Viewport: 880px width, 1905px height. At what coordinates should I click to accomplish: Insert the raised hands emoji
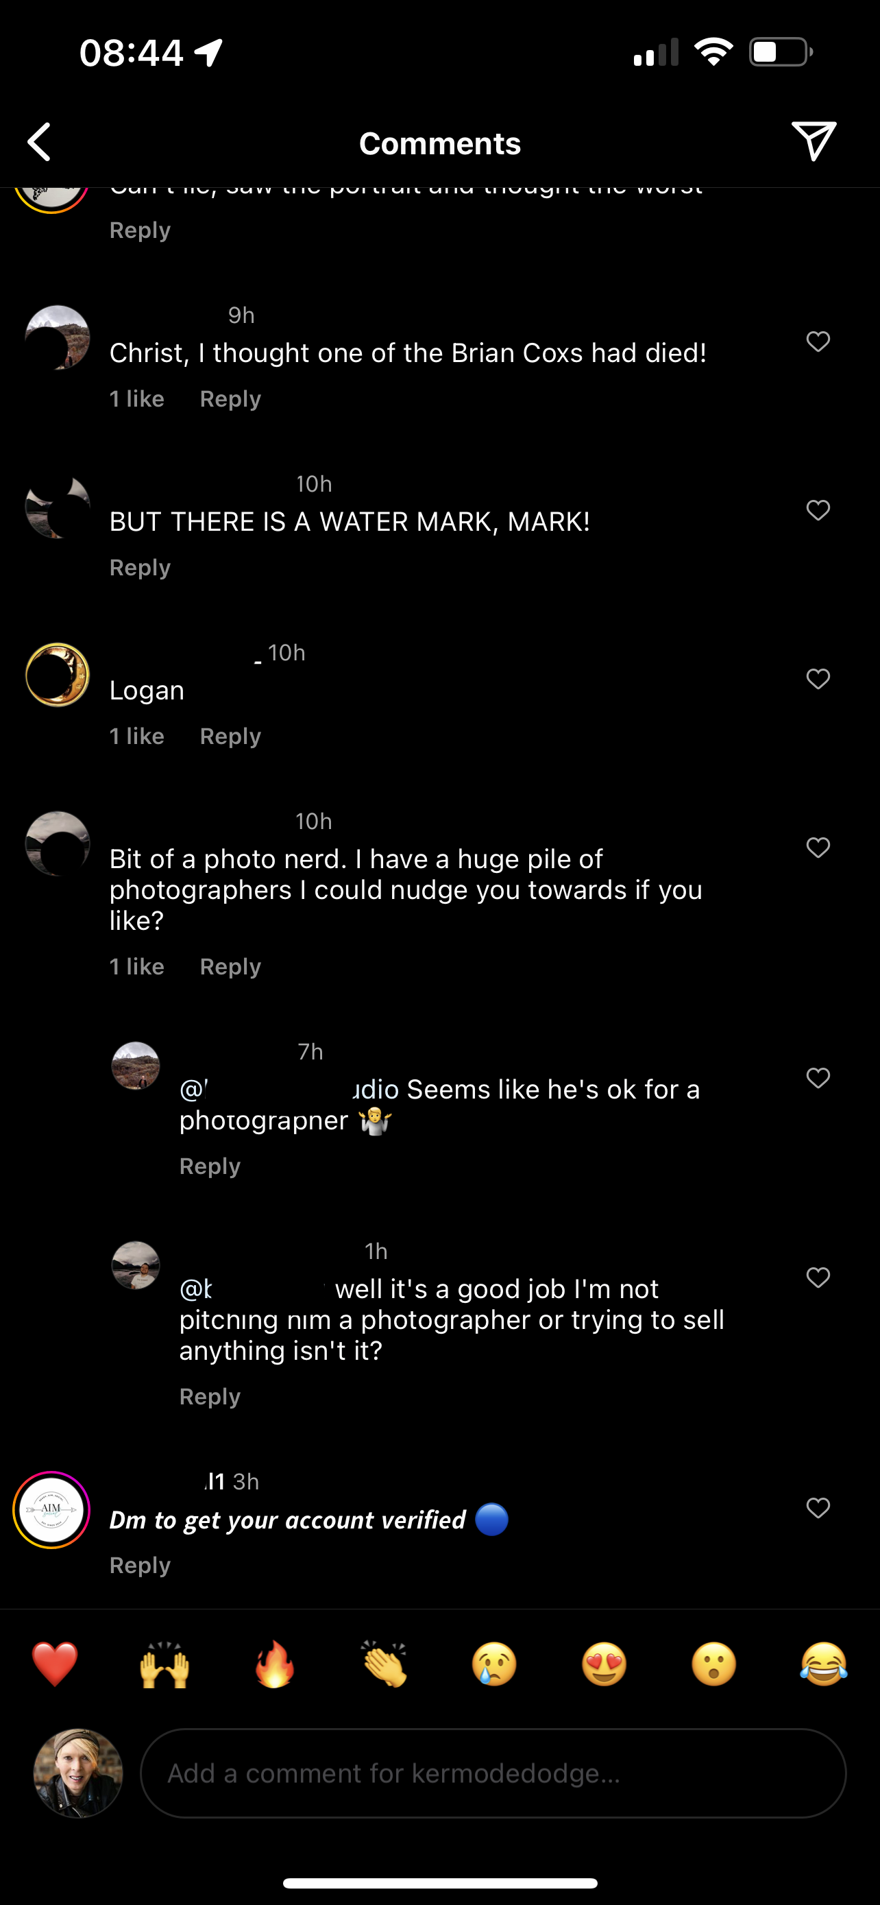coord(164,1665)
